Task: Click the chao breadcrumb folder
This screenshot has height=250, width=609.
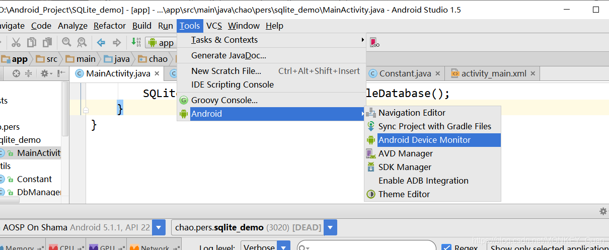Action: point(153,59)
